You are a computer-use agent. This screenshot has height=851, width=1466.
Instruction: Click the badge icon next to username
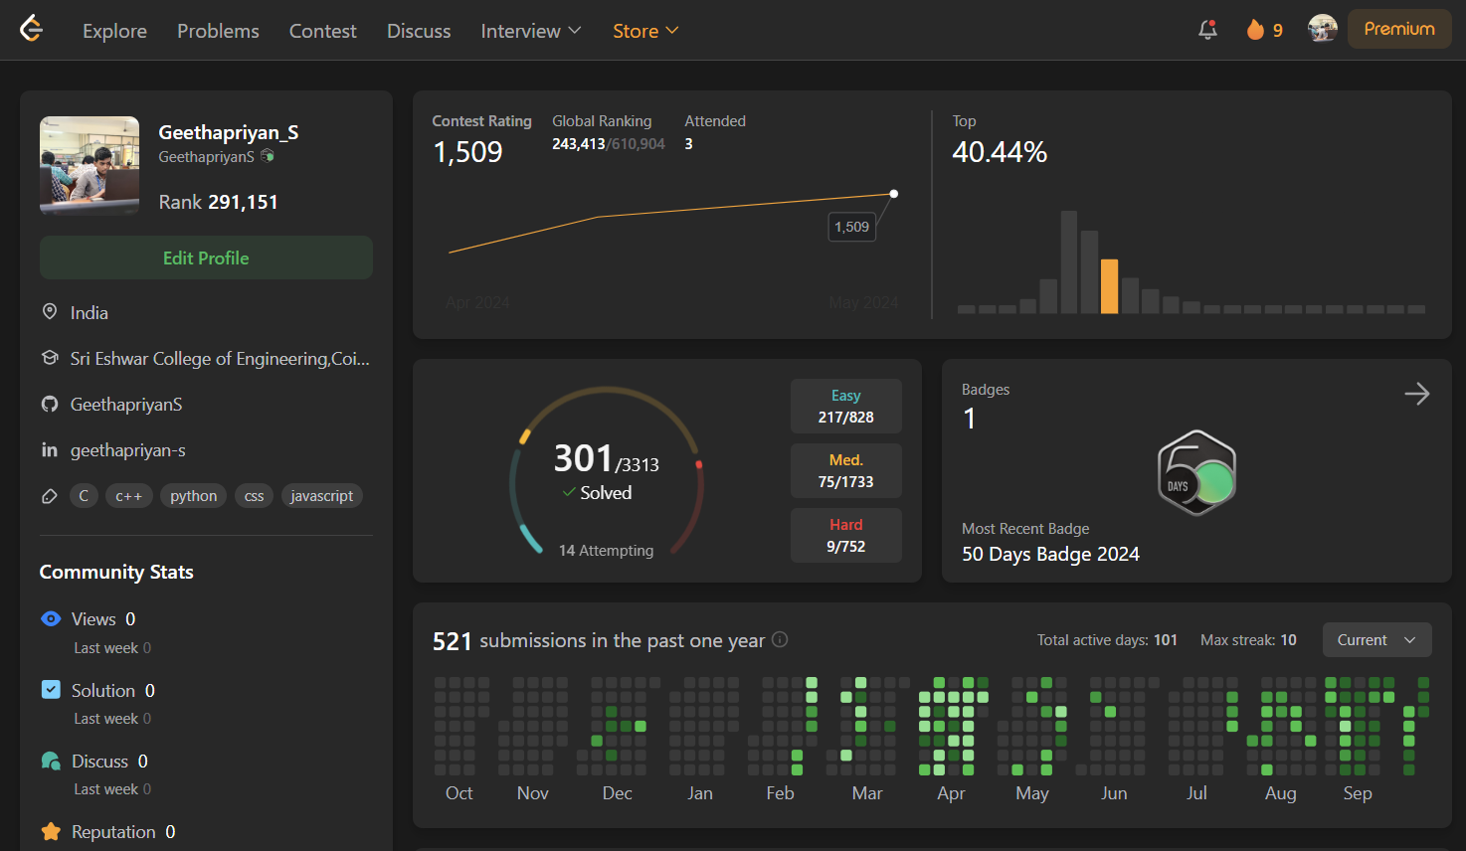click(x=267, y=156)
